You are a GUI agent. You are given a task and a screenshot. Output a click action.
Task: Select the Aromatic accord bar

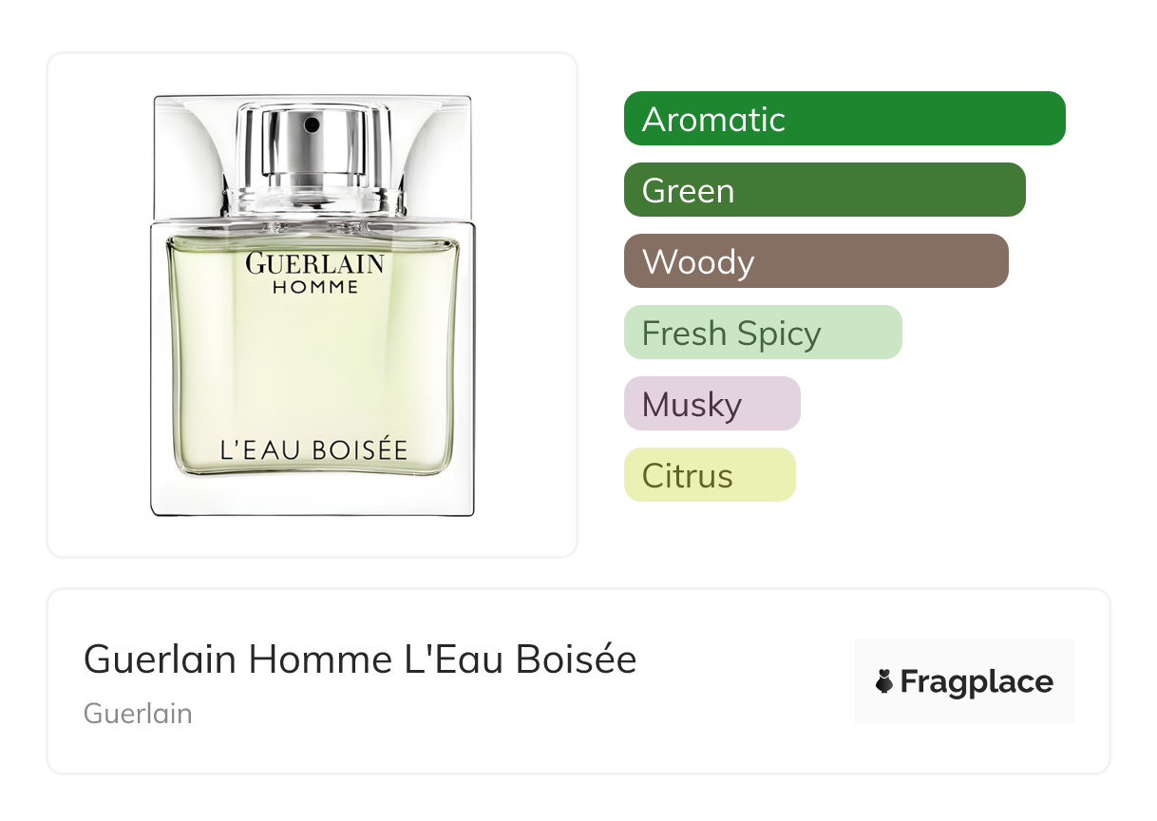844,119
